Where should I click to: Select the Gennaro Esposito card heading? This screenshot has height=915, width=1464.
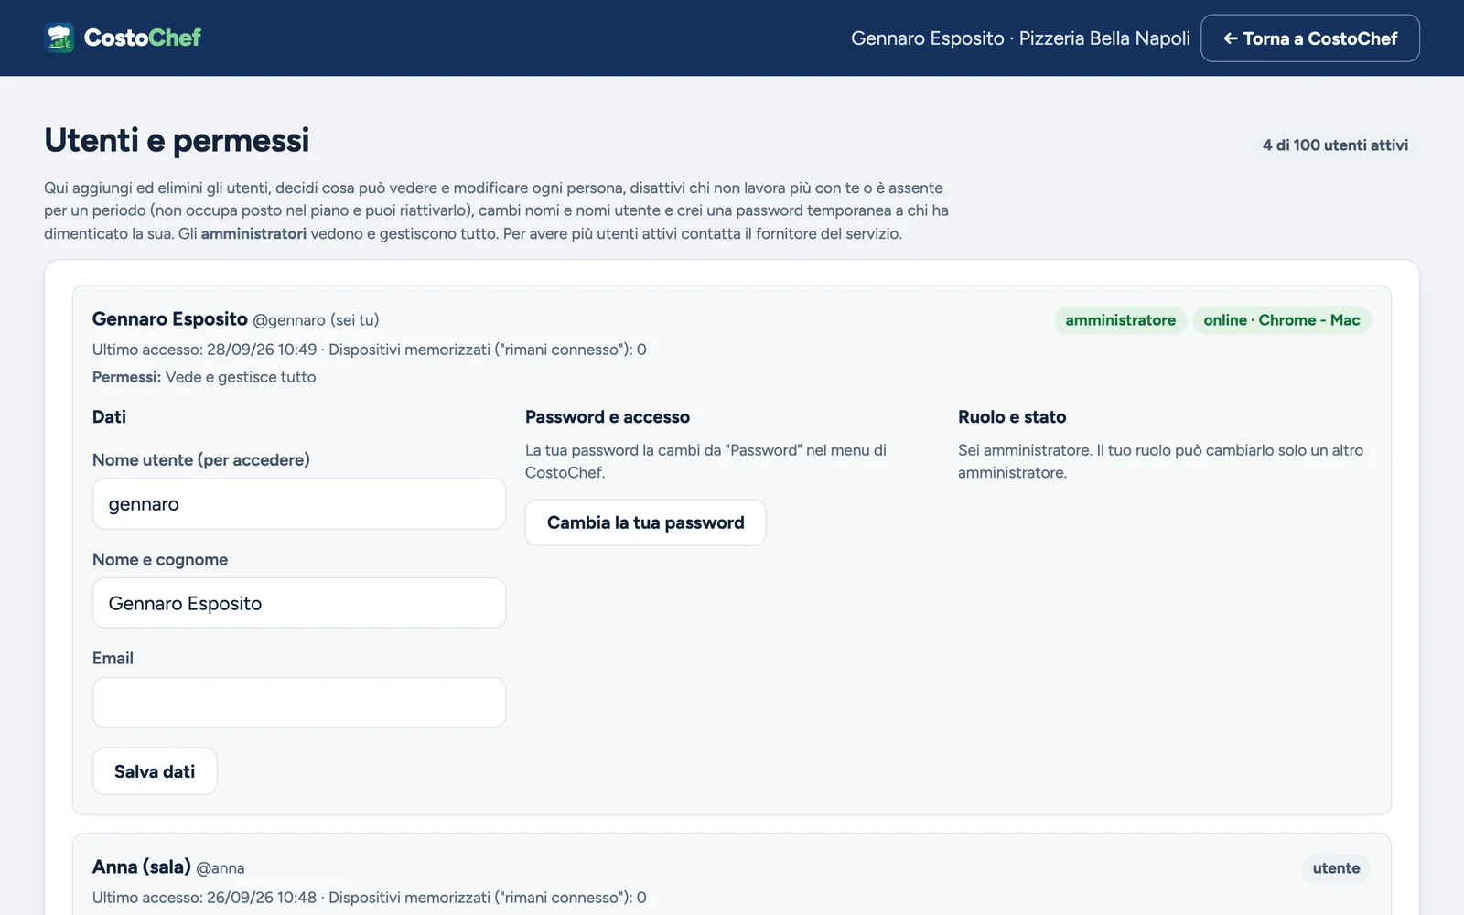[x=170, y=318]
